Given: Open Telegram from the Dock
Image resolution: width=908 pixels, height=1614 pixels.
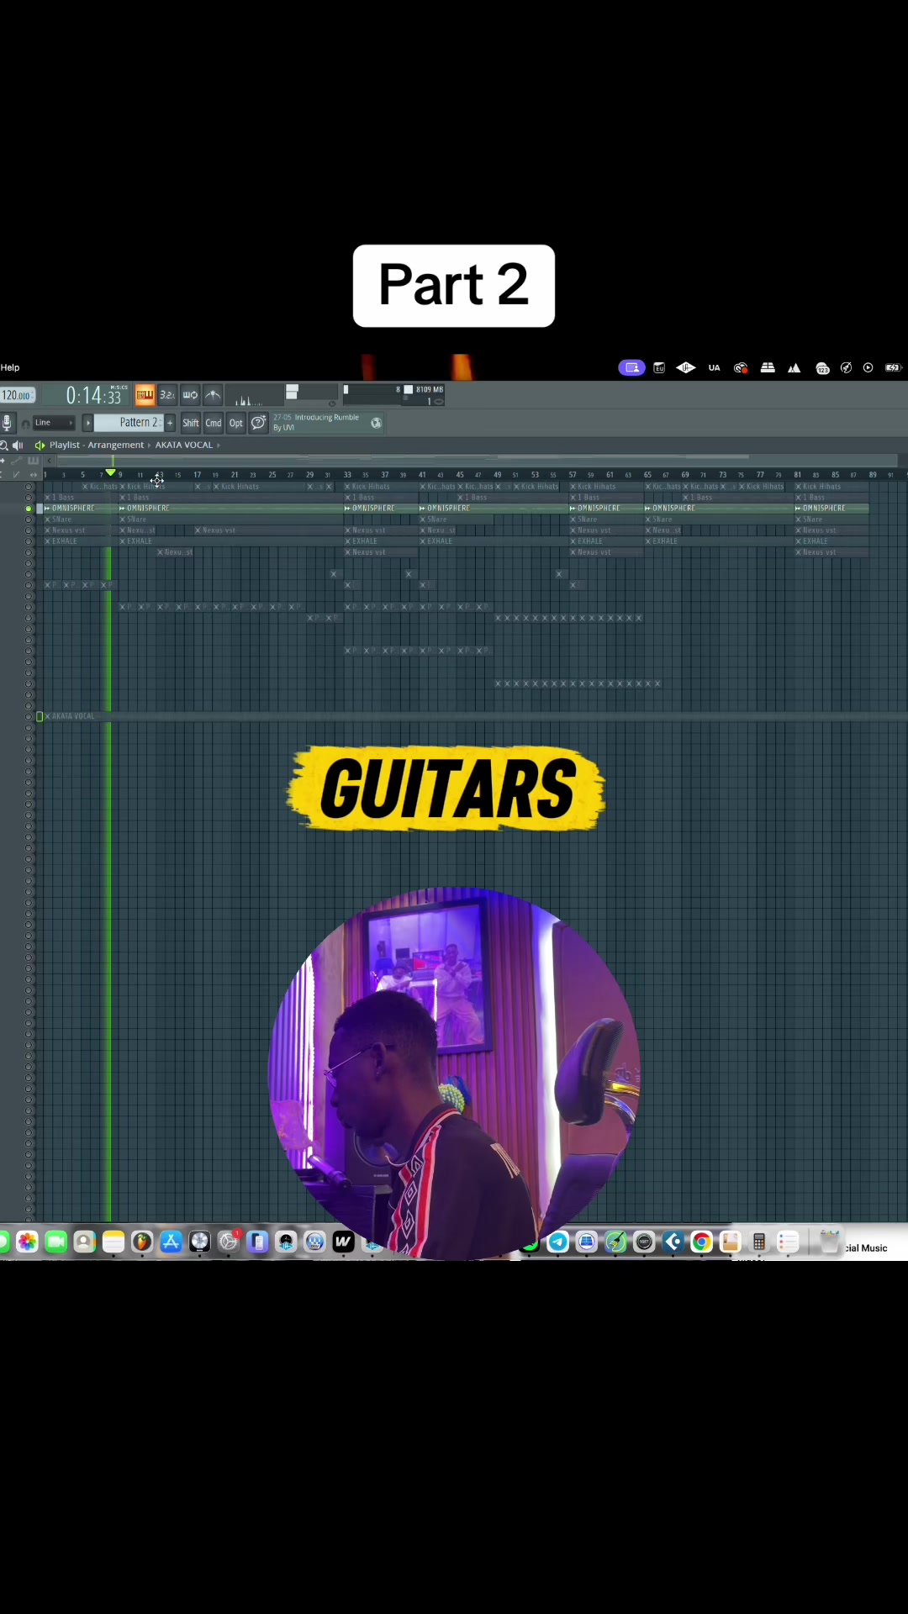Looking at the screenshot, I should pos(558,1242).
